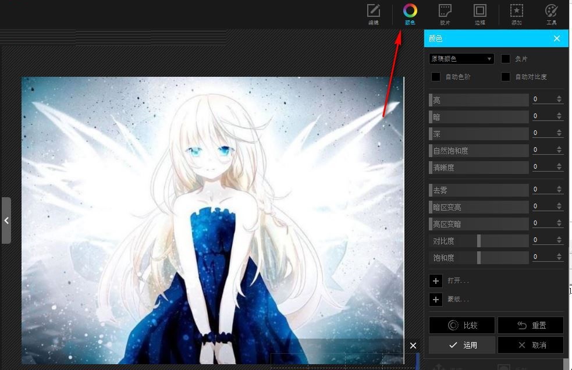Click the 去雾 dehaze slider

(x=479, y=190)
